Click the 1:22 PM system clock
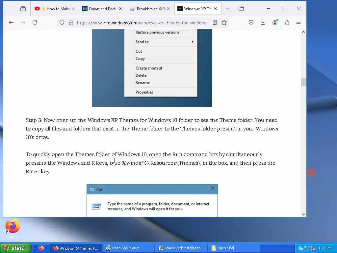This screenshot has width=337, height=253. (x=325, y=248)
